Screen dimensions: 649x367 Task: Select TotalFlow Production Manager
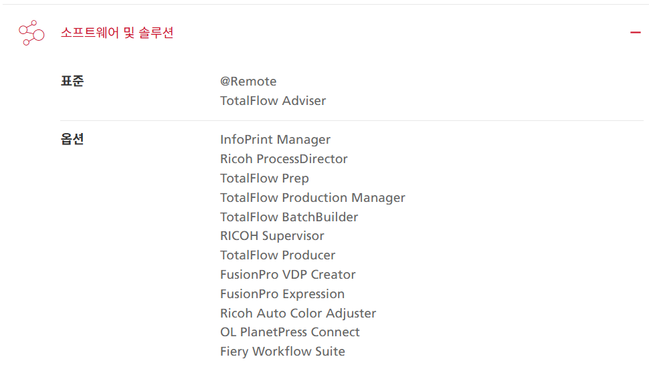tap(312, 198)
